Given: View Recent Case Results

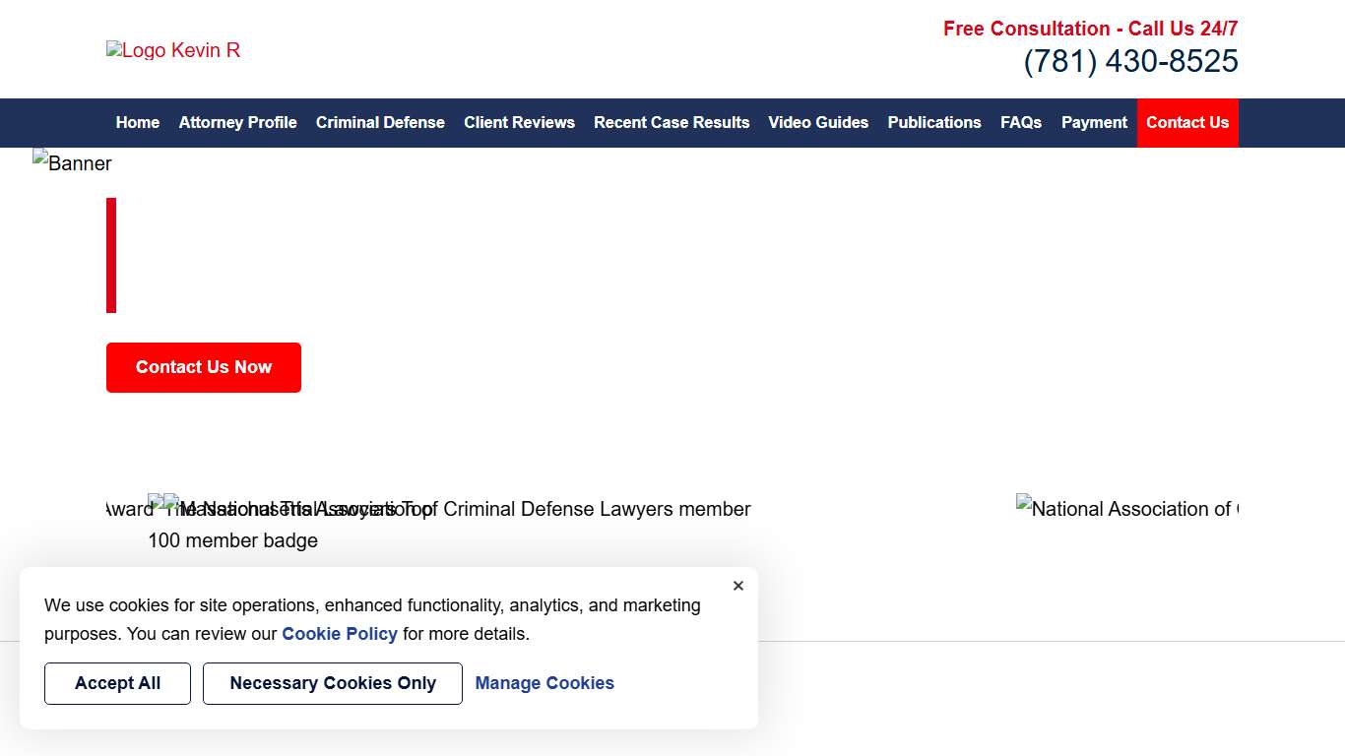Looking at the screenshot, I should (x=672, y=123).
